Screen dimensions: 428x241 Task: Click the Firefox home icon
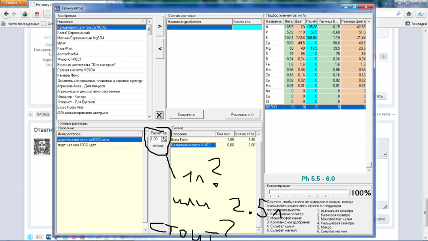click(x=409, y=14)
